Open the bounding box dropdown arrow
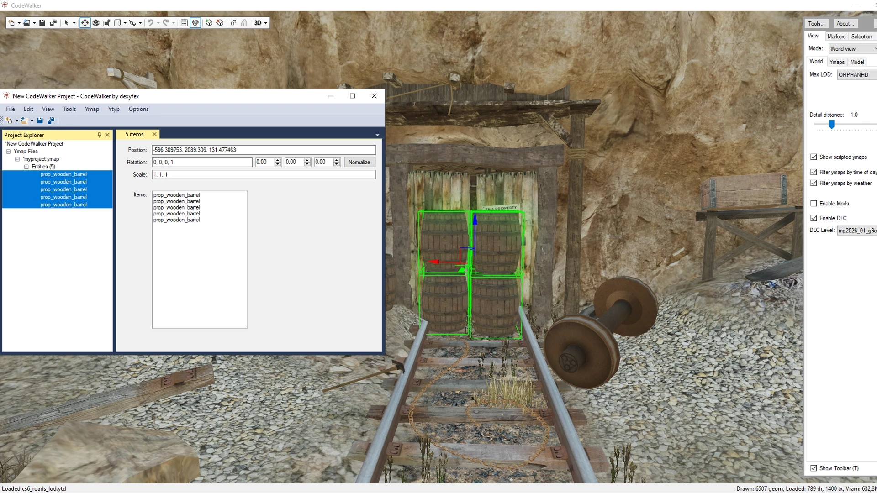Image resolution: width=877 pixels, height=493 pixels. [125, 23]
